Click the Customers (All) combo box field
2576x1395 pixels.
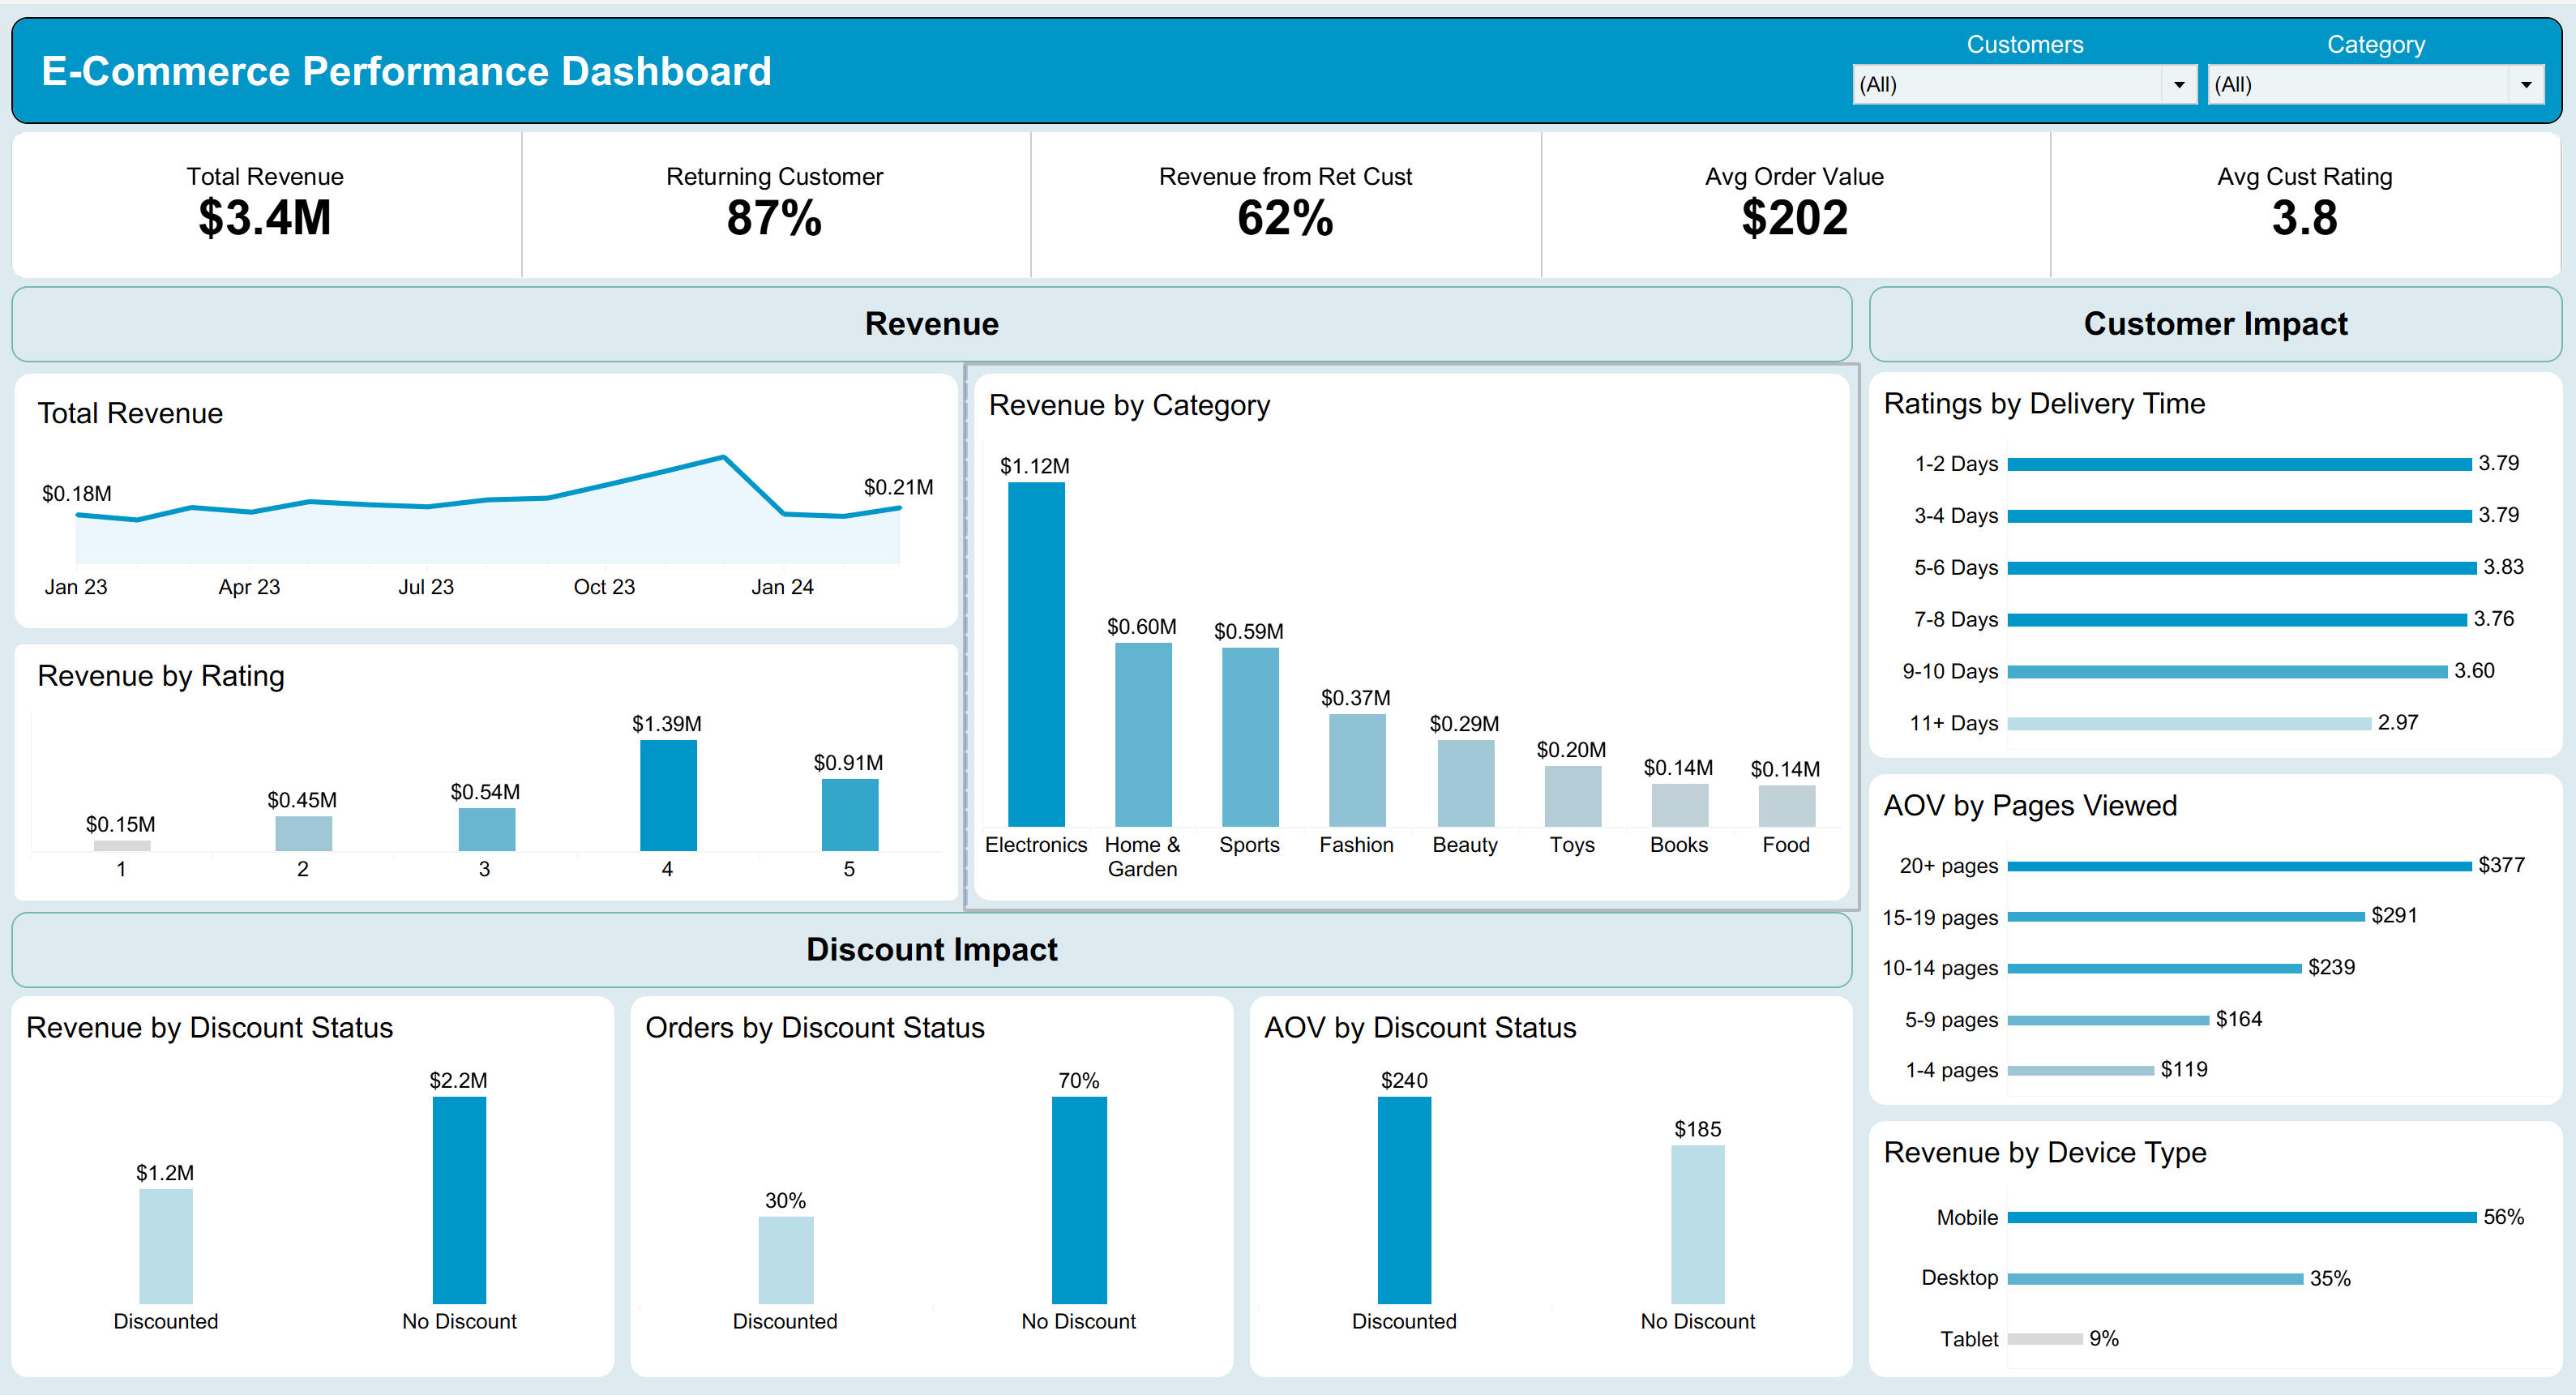[x=2023, y=85]
